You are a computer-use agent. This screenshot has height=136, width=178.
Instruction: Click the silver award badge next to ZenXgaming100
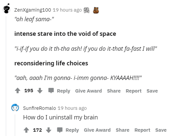click(87, 10)
